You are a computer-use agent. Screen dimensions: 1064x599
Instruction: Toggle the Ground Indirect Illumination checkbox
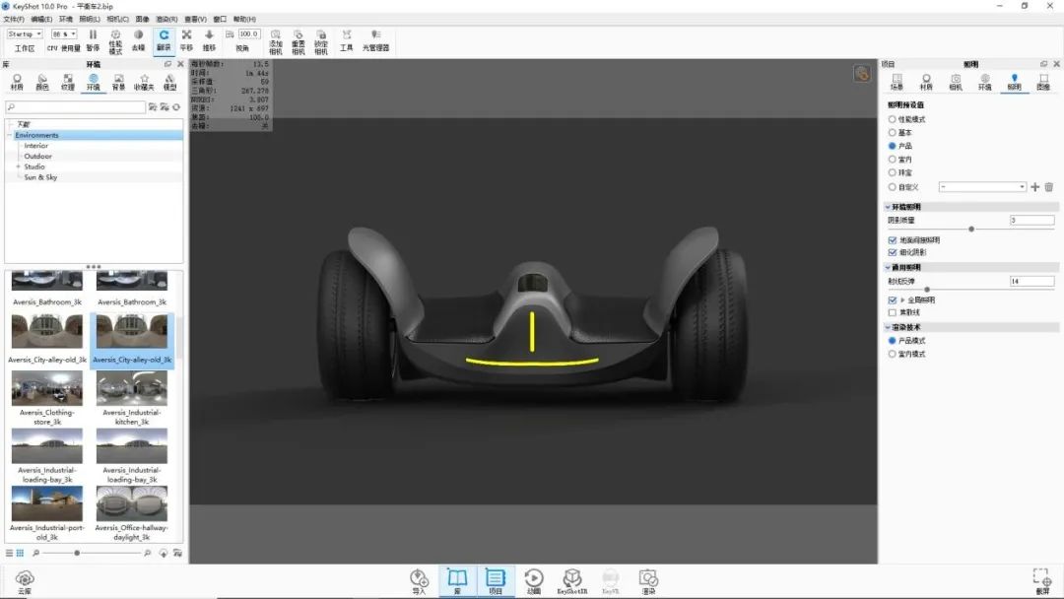893,239
